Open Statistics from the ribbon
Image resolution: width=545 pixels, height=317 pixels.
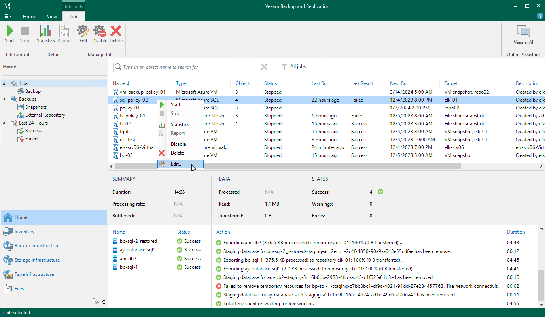pyautogui.click(x=46, y=34)
